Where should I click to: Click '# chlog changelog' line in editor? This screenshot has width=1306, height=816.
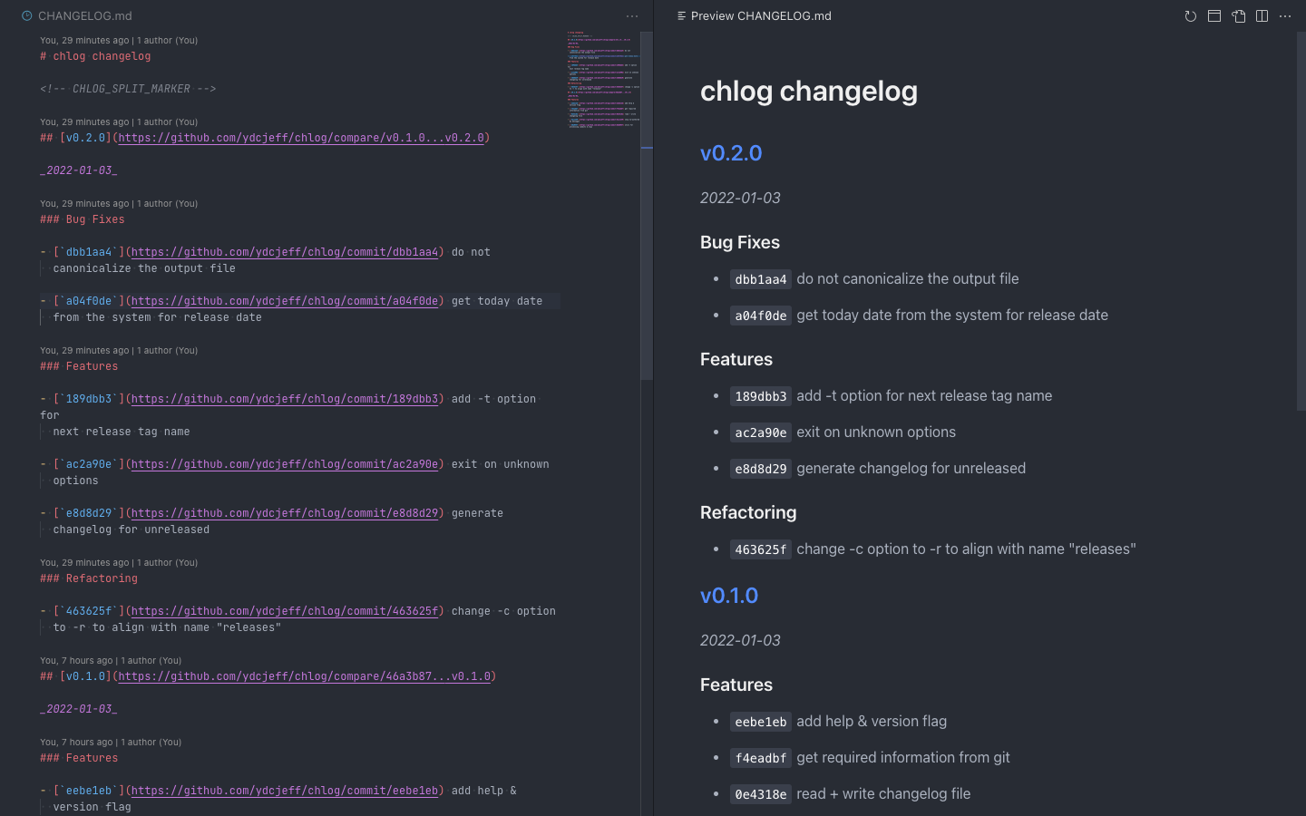tap(95, 56)
